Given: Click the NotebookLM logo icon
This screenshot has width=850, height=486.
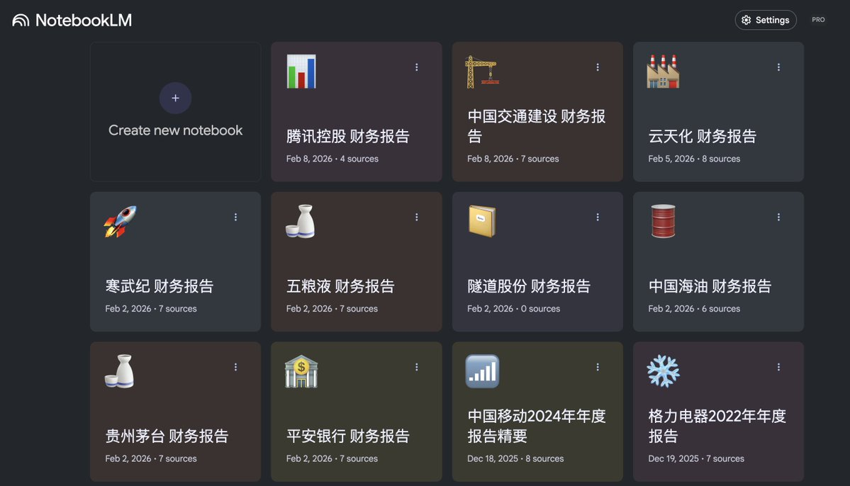Looking at the screenshot, I should pos(21,20).
